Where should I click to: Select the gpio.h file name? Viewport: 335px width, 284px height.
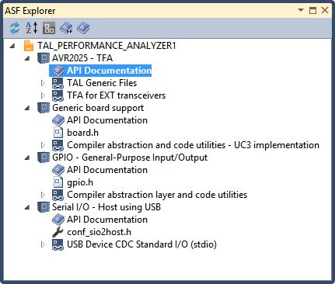coord(80,182)
